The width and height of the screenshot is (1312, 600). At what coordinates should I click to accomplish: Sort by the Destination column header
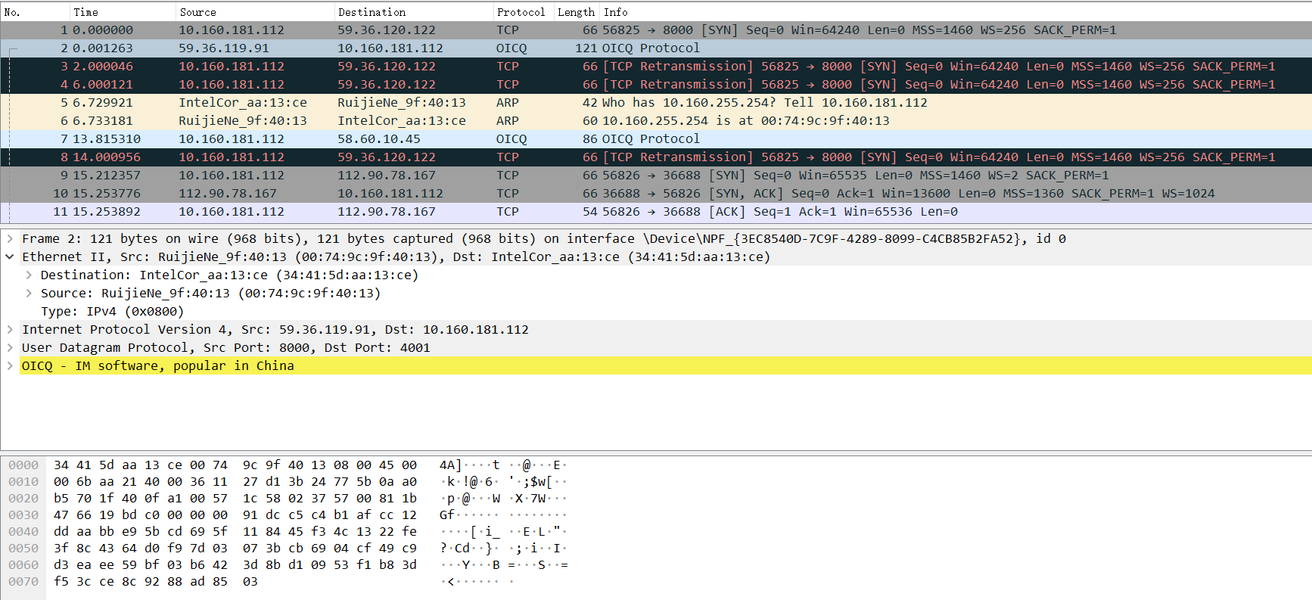pyautogui.click(x=414, y=12)
